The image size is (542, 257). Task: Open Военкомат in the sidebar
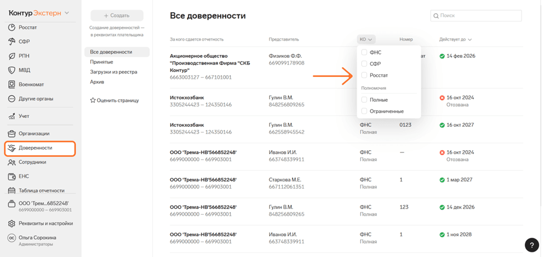[x=31, y=85]
